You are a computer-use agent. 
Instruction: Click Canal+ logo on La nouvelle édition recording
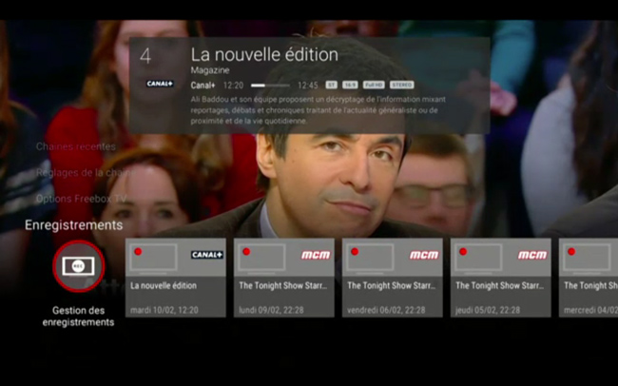tap(206, 255)
